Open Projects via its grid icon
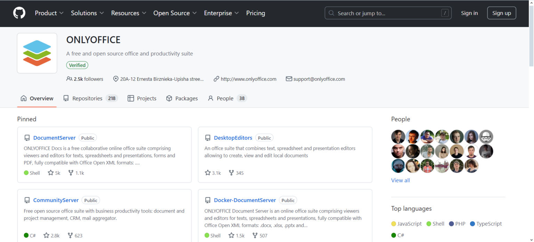The width and height of the screenshot is (534, 242). (131, 98)
